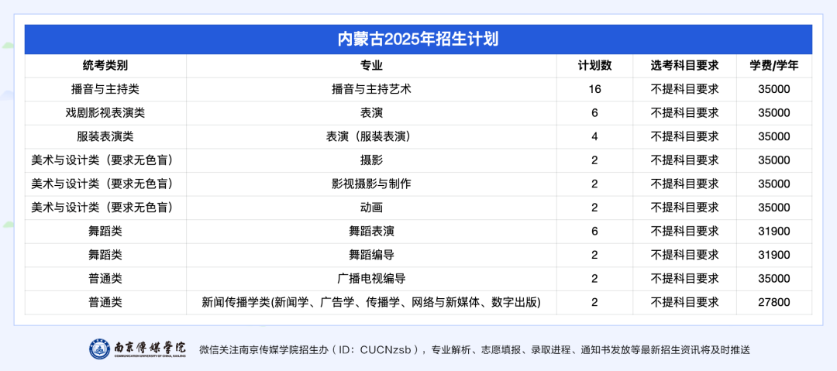Click the 计划数 column header
Screen dimensions: 837x371
coord(594,66)
